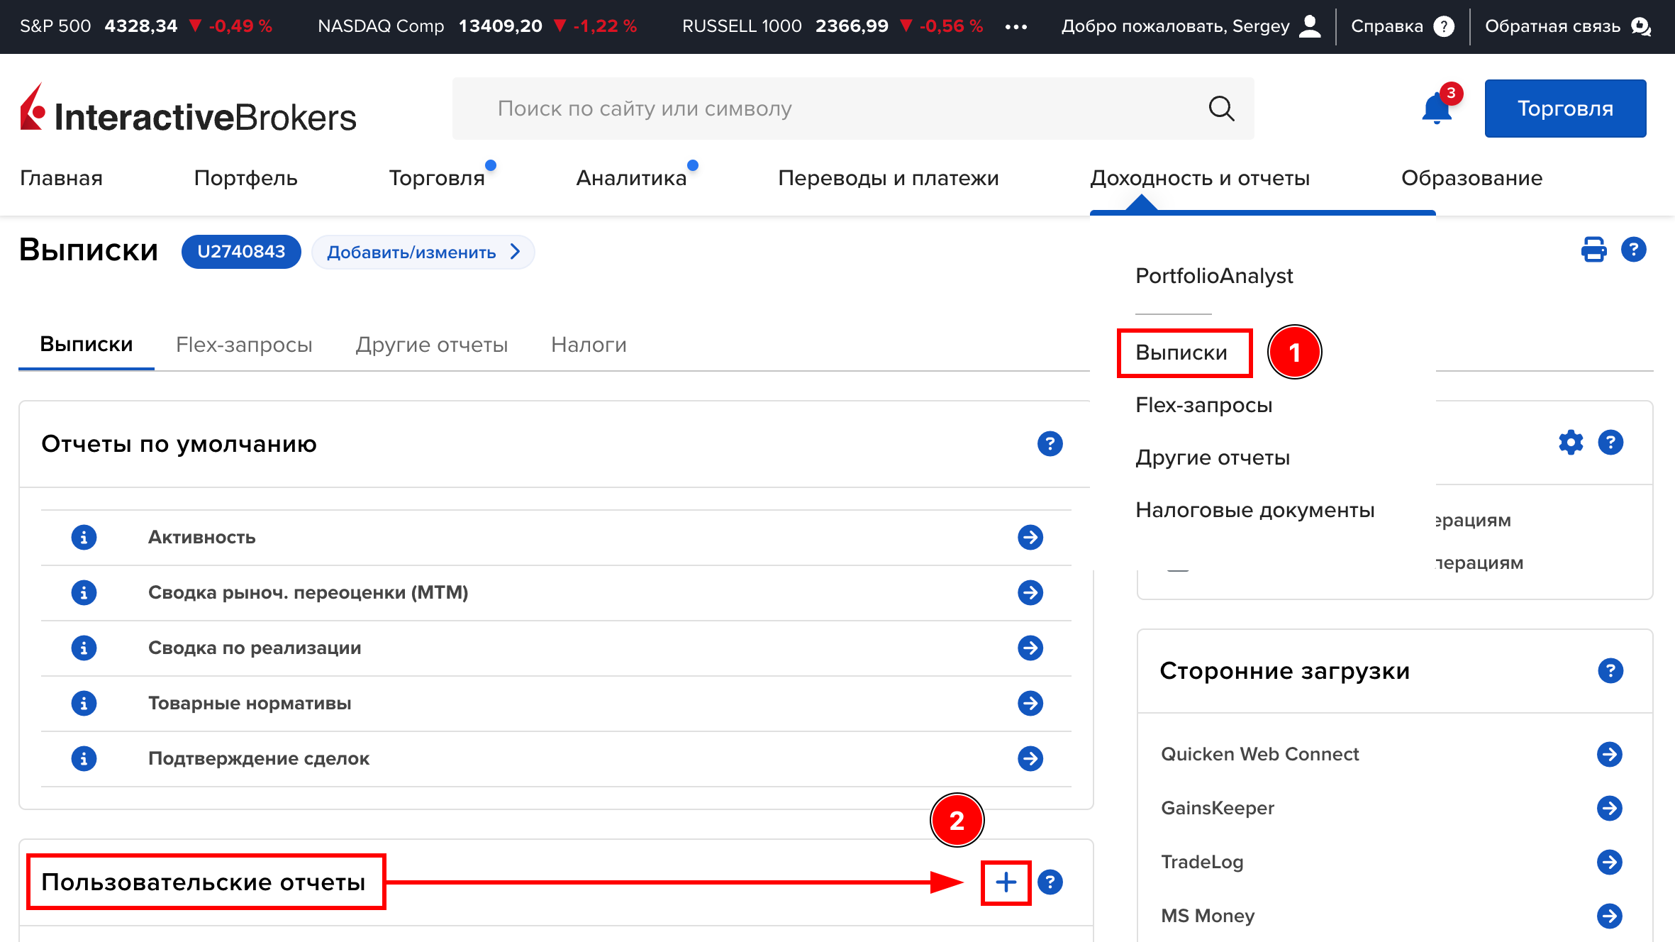The height and width of the screenshot is (942, 1675).
Task: Run MS Money download arrow
Action: click(x=1609, y=916)
